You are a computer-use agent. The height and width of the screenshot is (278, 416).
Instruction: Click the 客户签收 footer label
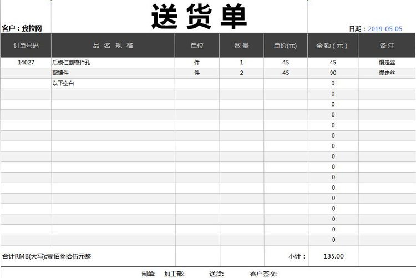(x=263, y=274)
